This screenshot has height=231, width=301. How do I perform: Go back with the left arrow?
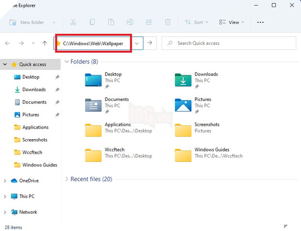[8, 43]
